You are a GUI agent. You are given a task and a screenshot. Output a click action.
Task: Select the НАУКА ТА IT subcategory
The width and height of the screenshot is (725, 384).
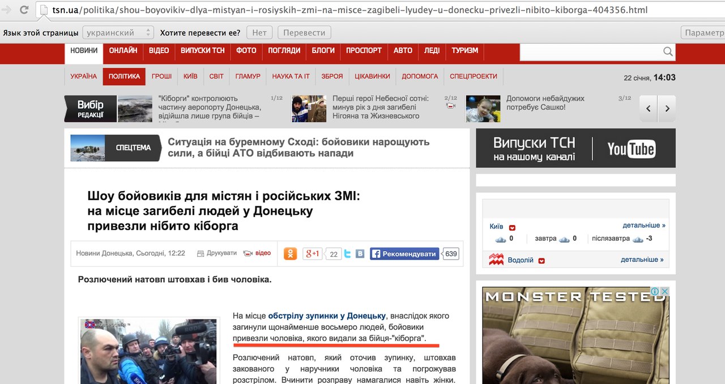291,76
